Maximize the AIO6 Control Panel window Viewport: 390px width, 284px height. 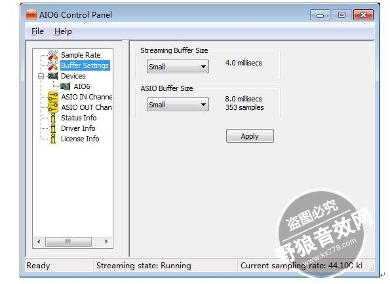[341, 15]
